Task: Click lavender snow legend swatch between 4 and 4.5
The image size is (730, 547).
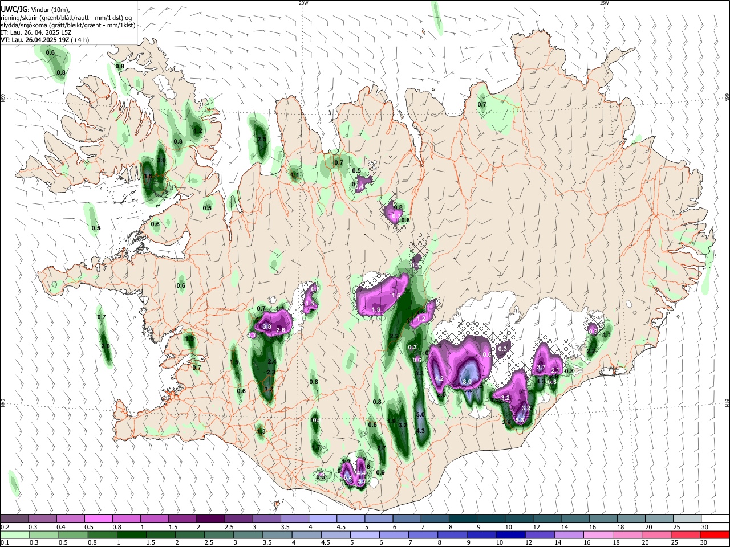Action: tap(322, 519)
